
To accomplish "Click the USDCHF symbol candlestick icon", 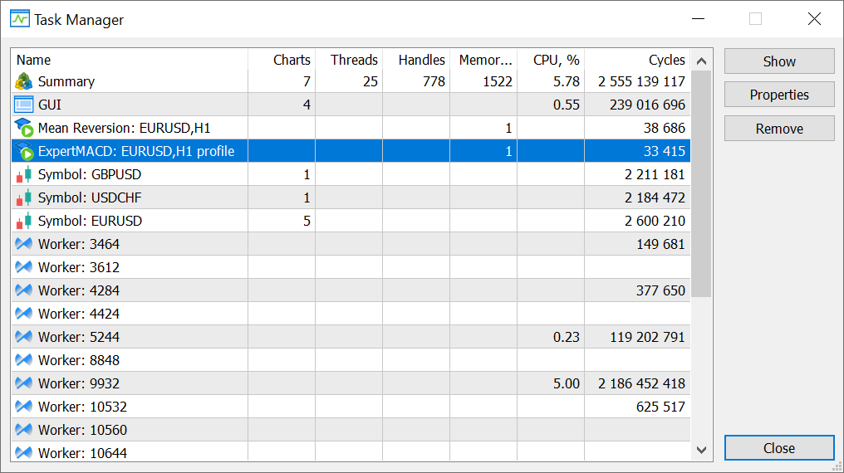I will coord(23,197).
